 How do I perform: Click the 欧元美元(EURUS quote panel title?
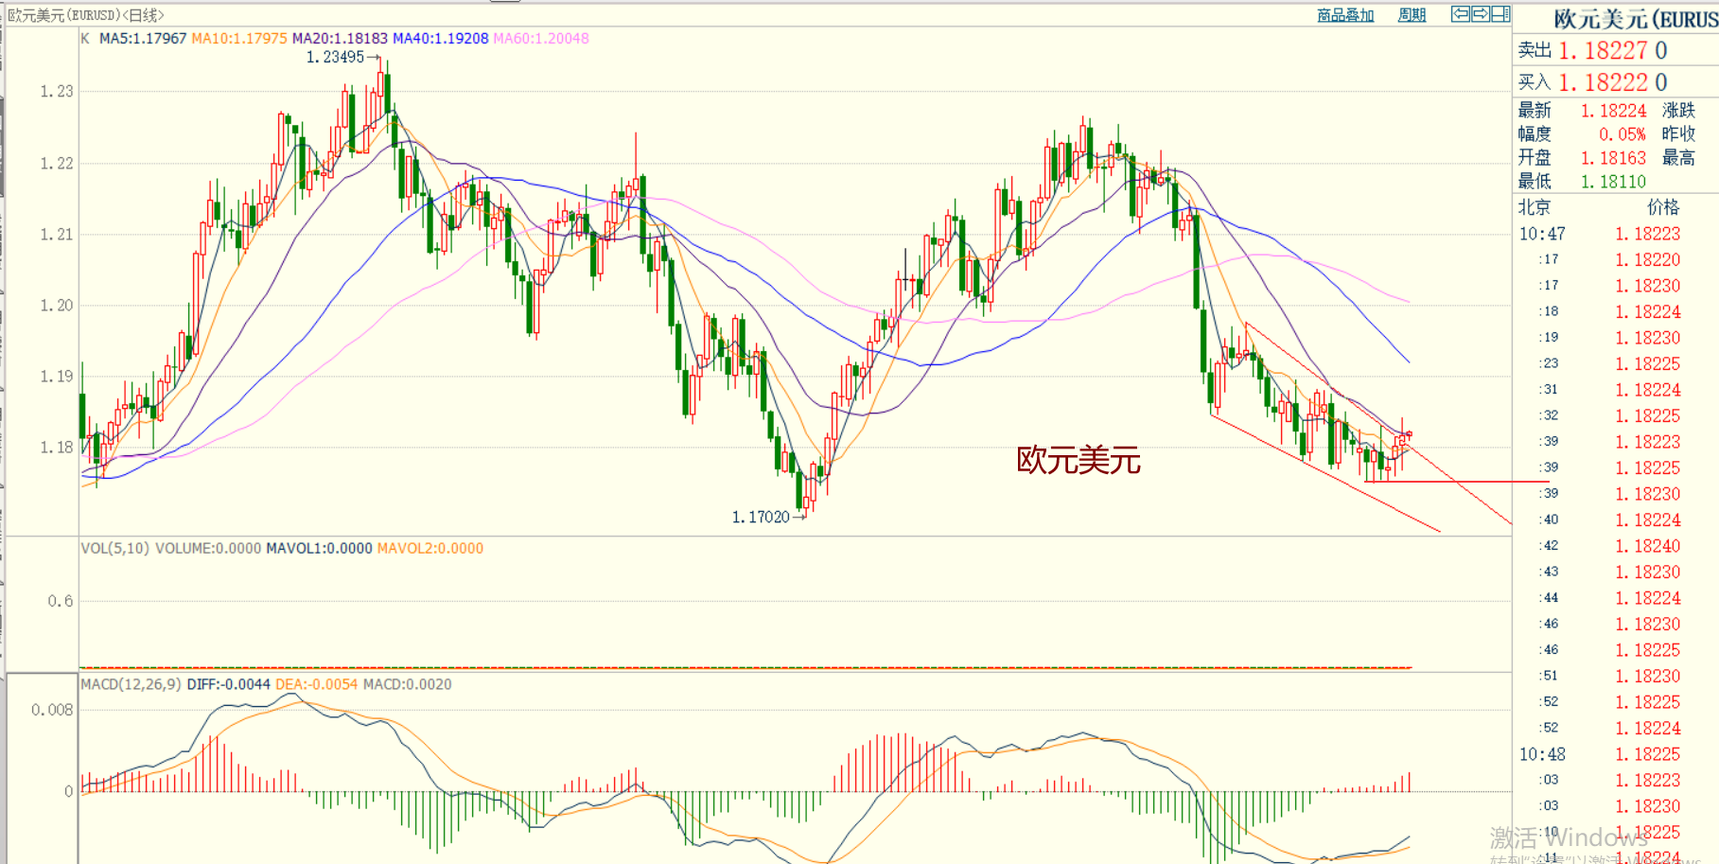tap(1635, 19)
